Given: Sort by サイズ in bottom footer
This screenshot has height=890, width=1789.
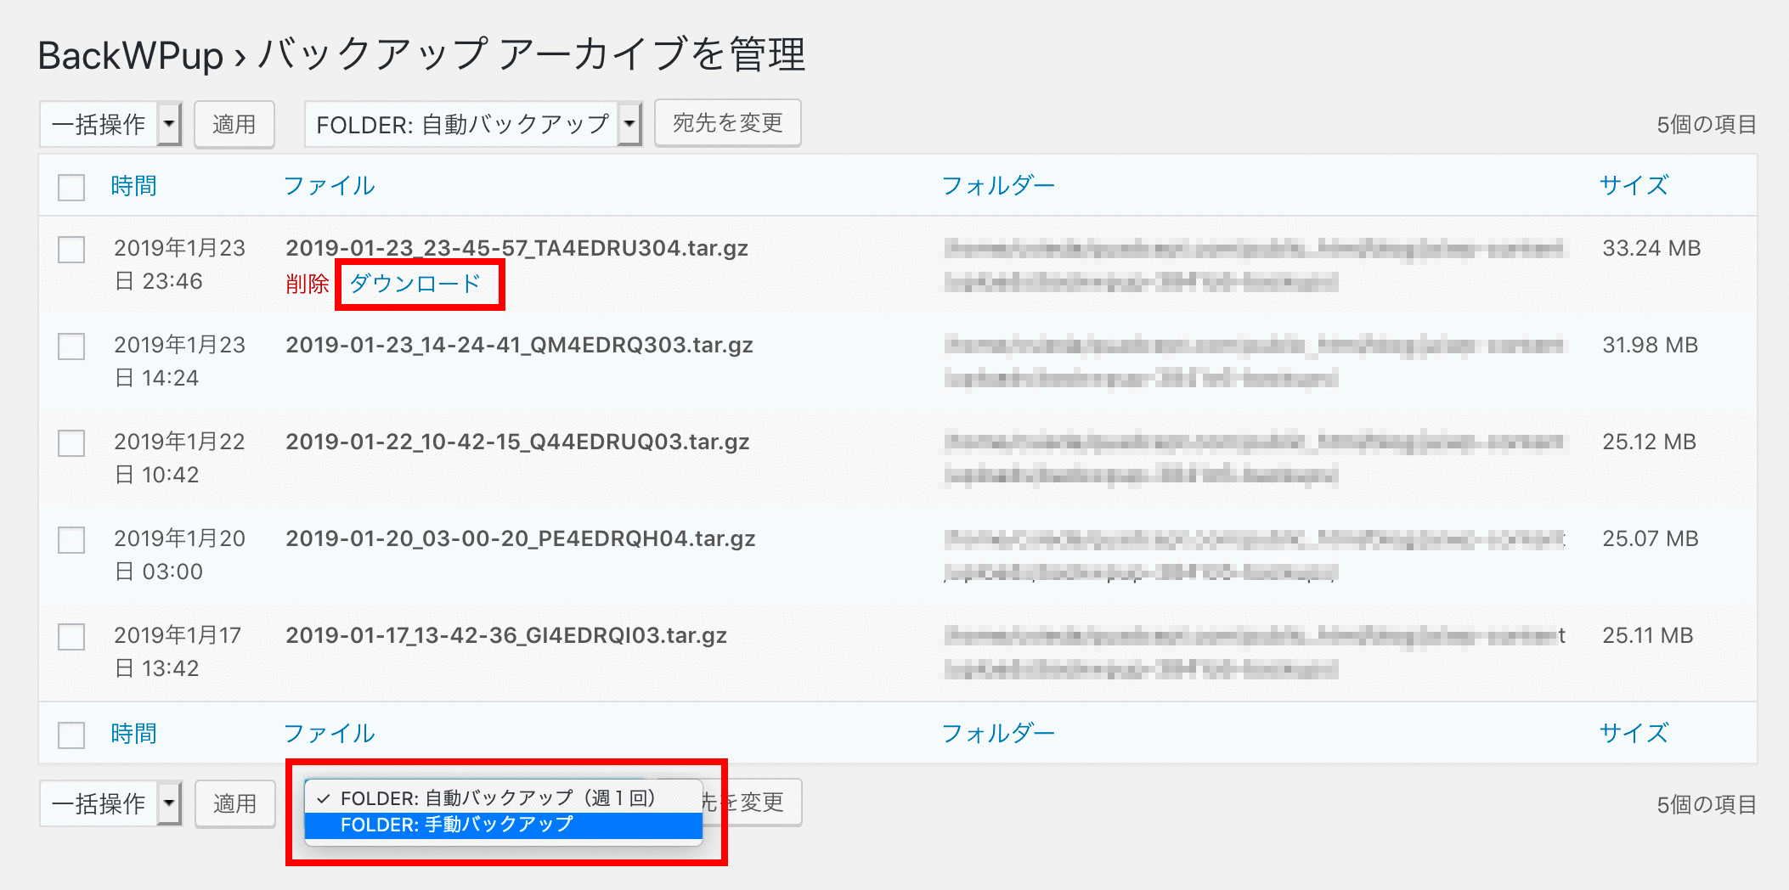Looking at the screenshot, I should [x=1634, y=734].
